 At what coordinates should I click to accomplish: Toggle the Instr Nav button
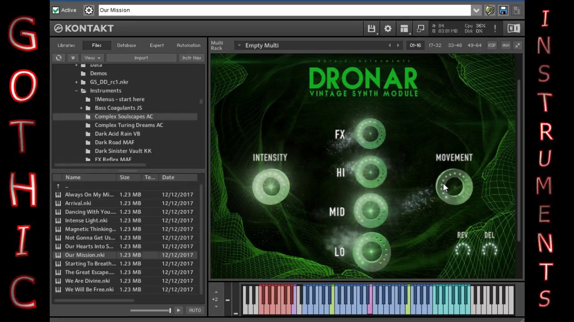click(191, 58)
